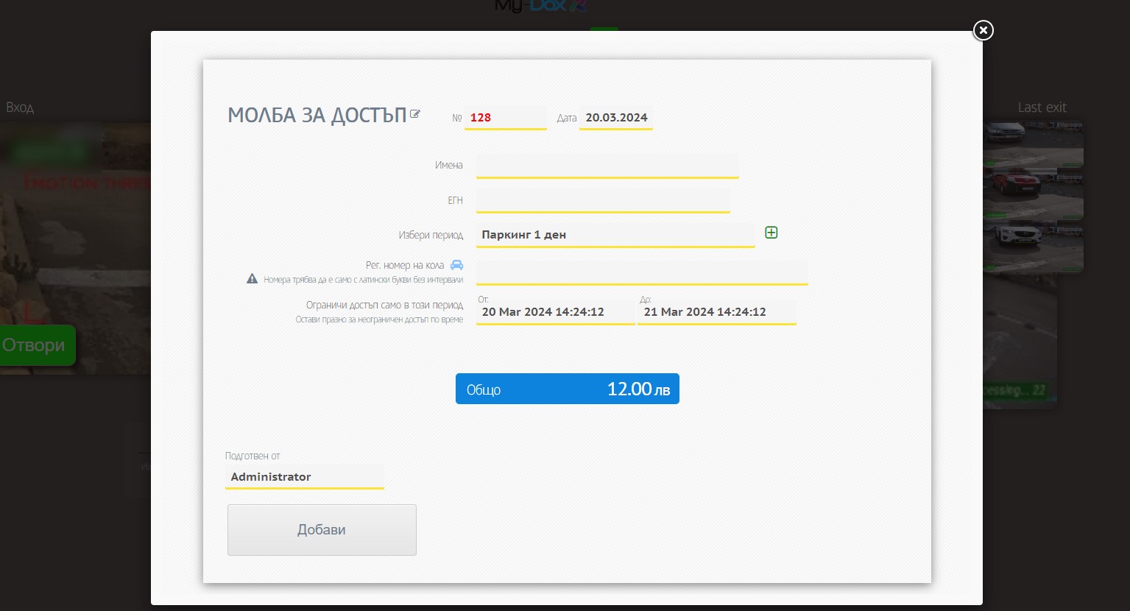Focus the Имена input field
This screenshot has height=611, width=1130.
pyautogui.click(x=607, y=166)
